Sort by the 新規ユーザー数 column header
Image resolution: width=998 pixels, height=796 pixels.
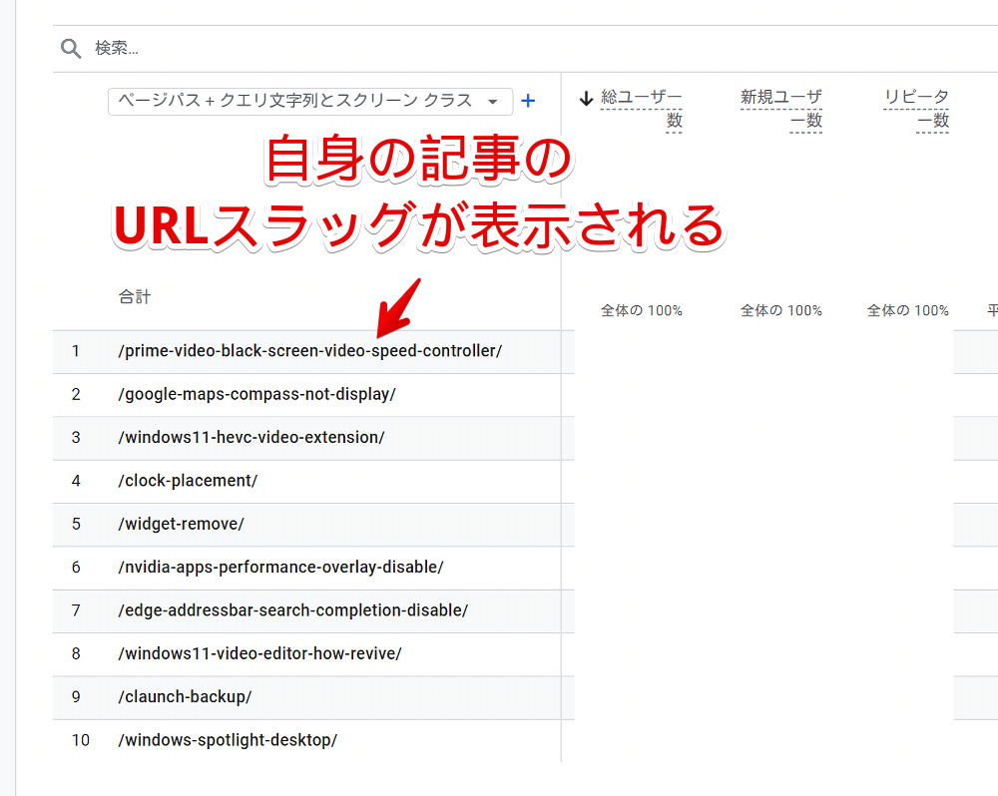coord(781,108)
